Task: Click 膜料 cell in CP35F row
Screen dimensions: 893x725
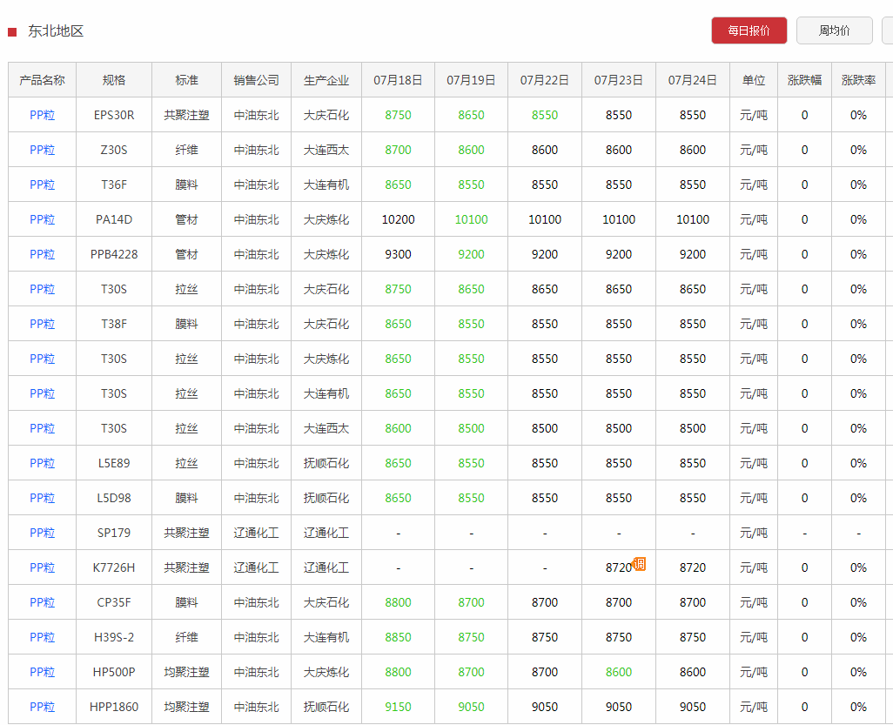Action: pyautogui.click(x=187, y=602)
